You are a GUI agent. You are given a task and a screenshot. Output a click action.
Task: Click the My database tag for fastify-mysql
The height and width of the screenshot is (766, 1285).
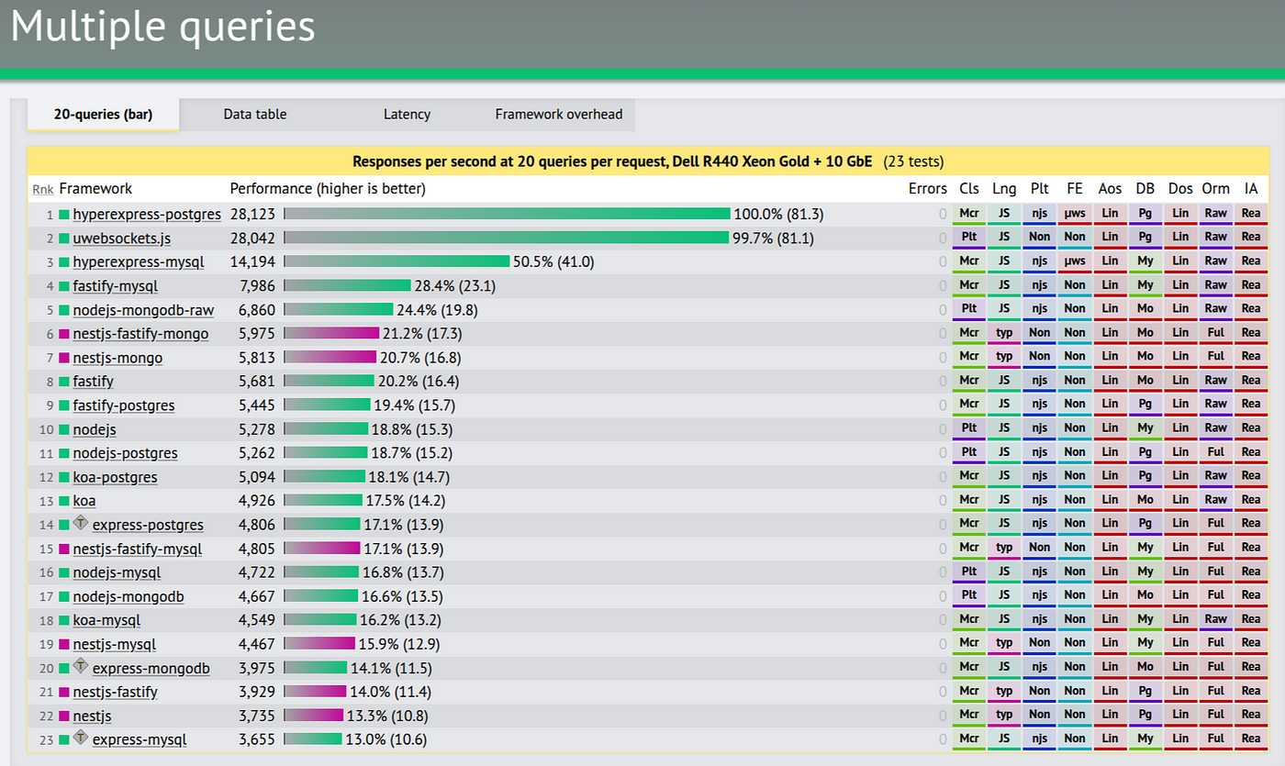click(x=1145, y=285)
